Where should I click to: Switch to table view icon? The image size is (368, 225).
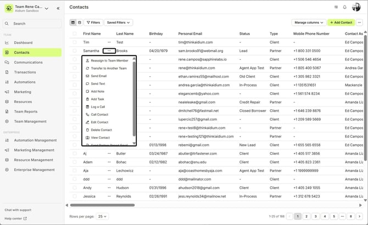click(73, 22)
